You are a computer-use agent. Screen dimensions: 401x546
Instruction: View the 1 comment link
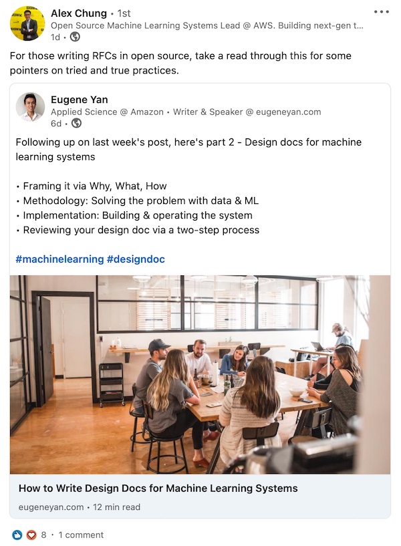(x=81, y=535)
